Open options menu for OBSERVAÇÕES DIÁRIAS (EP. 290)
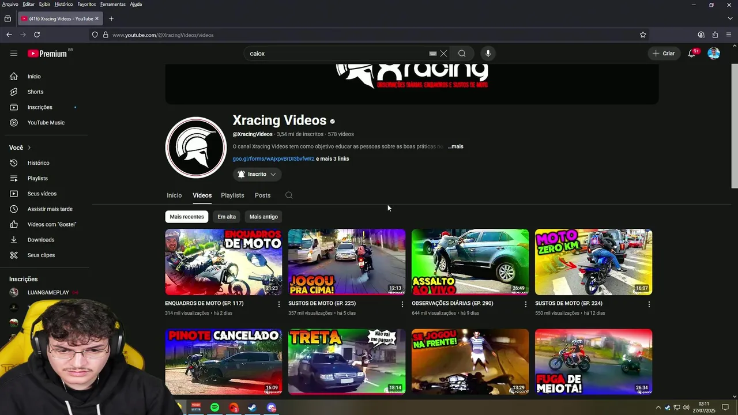Viewport: 738px width, 415px height. tap(525, 304)
